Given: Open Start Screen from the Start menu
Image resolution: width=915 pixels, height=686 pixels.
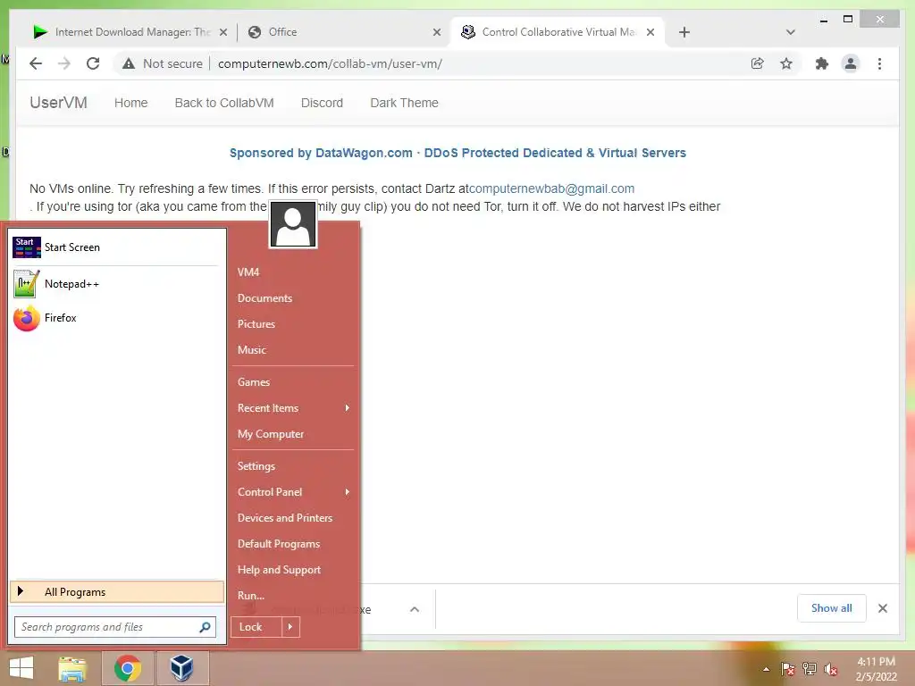Looking at the screenshot, I should pyautogui.click(x=115, y=247).
